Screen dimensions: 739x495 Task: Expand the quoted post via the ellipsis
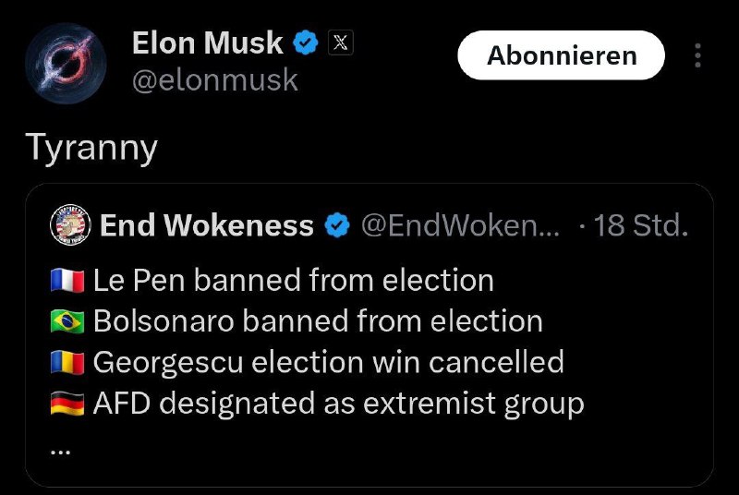pos(60,448)
